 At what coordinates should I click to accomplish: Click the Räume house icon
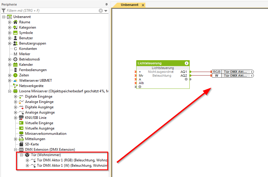(16, 22)
